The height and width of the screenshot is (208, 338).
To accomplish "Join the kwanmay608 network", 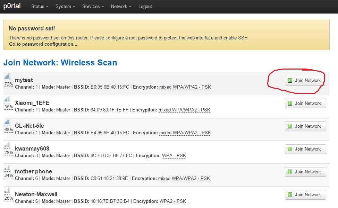I will click(x=305, y=149).
